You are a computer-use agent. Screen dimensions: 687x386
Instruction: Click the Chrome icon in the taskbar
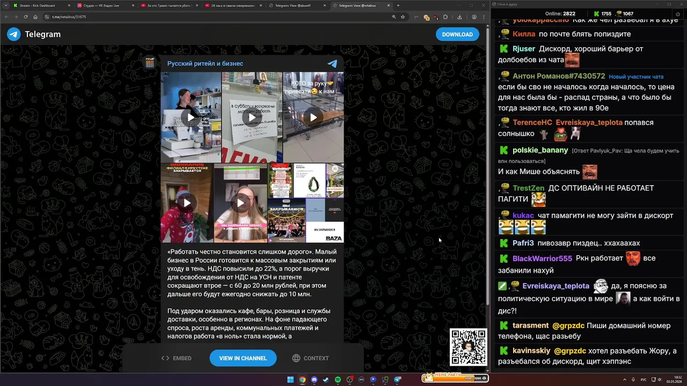coord(302,380)
